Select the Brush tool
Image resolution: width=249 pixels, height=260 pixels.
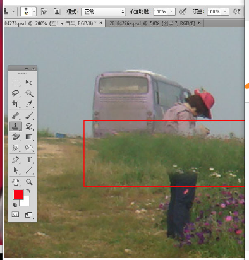(x=29, y=115)
